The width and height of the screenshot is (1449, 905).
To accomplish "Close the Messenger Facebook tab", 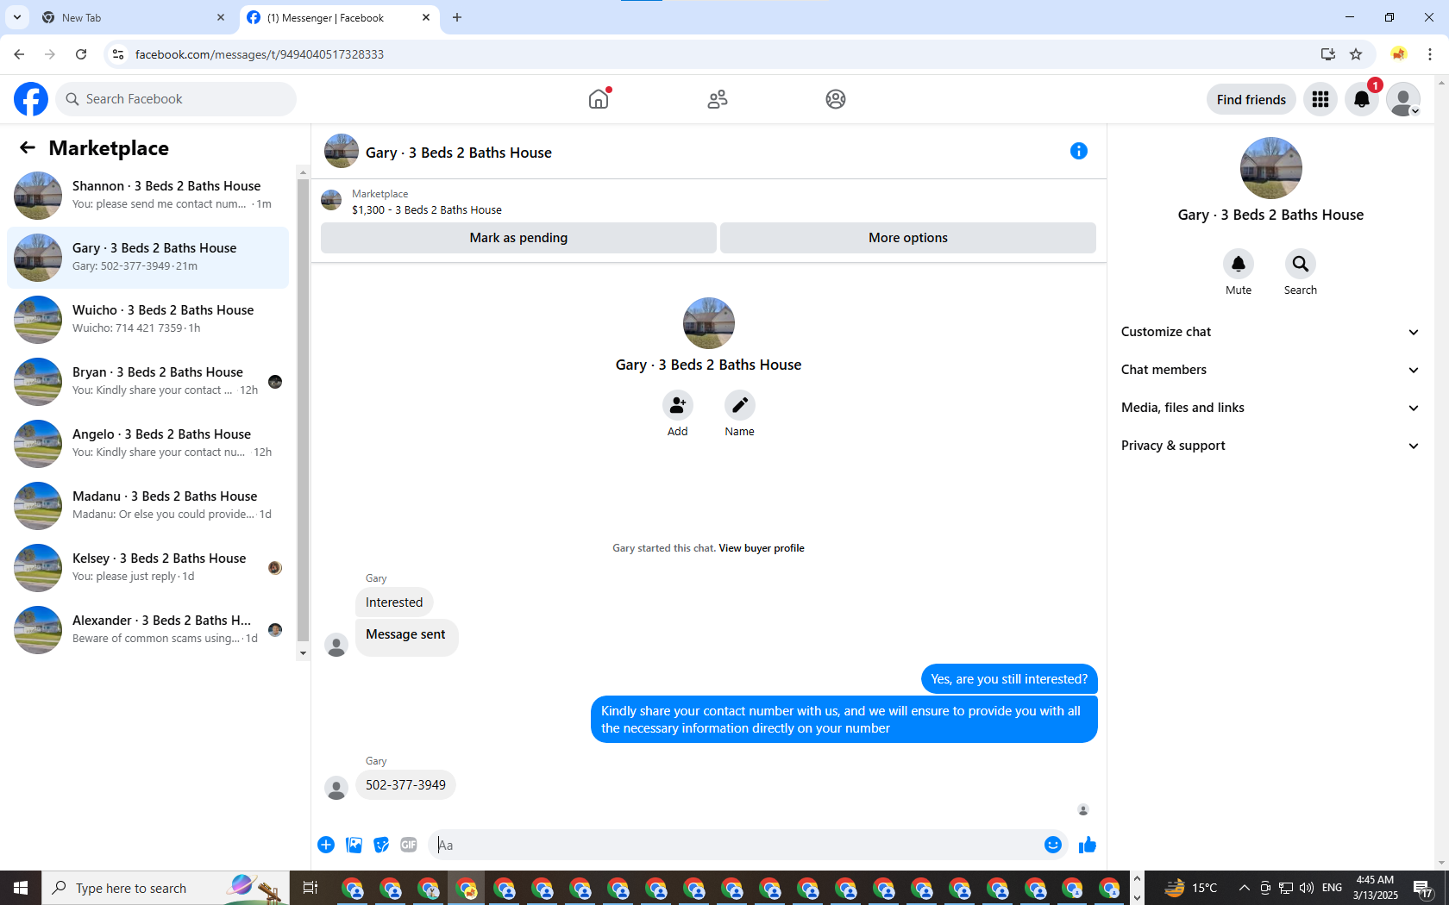I will click(426, 17).
